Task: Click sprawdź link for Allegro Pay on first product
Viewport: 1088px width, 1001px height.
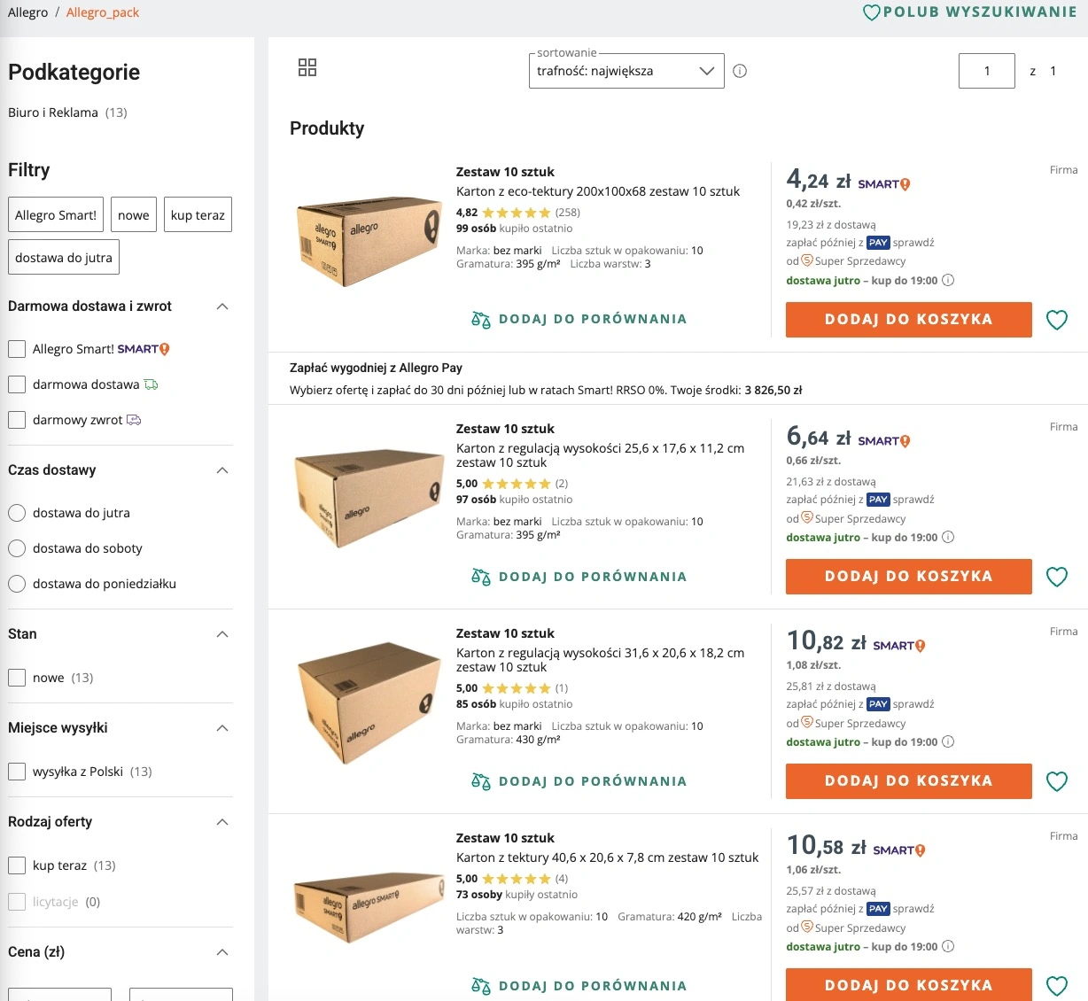Action: 913,242
